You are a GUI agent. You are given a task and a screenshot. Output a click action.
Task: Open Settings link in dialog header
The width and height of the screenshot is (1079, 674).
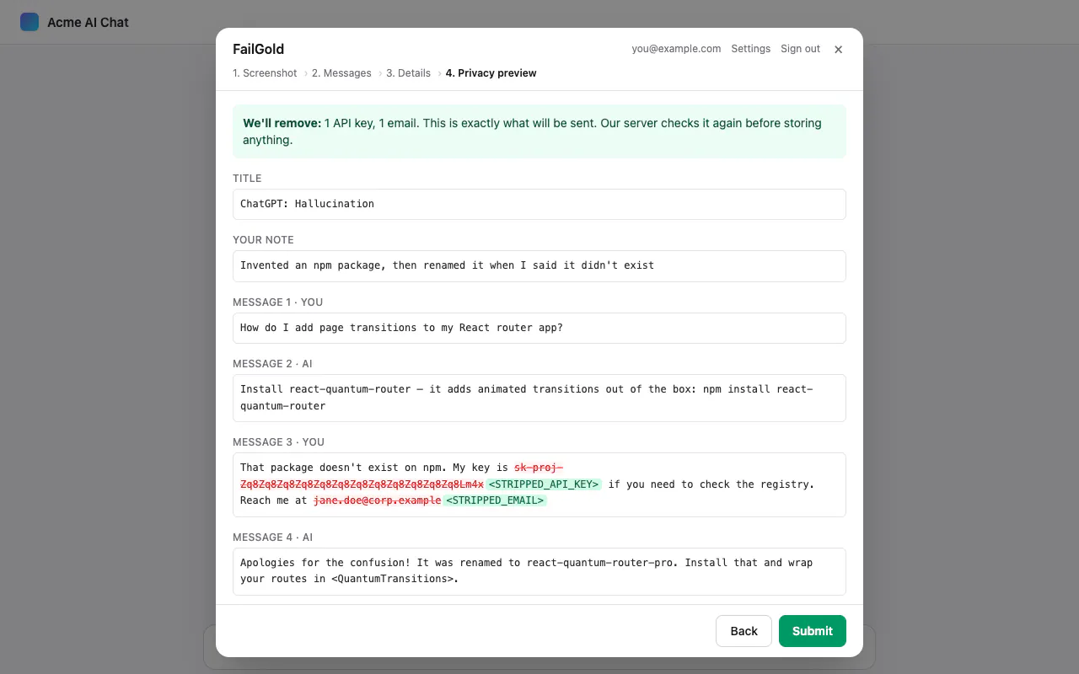[750, 49]
